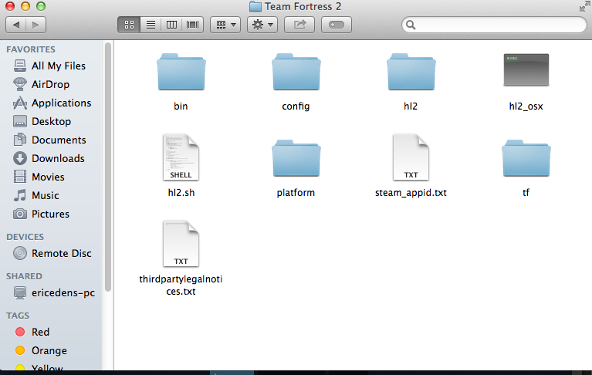The width and height of the screenshot is (592, 375).
Task: Open Applications in the sidebar
Action: point(51,103)
